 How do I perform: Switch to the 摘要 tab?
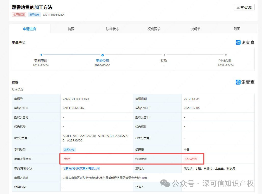click(71, 29)
